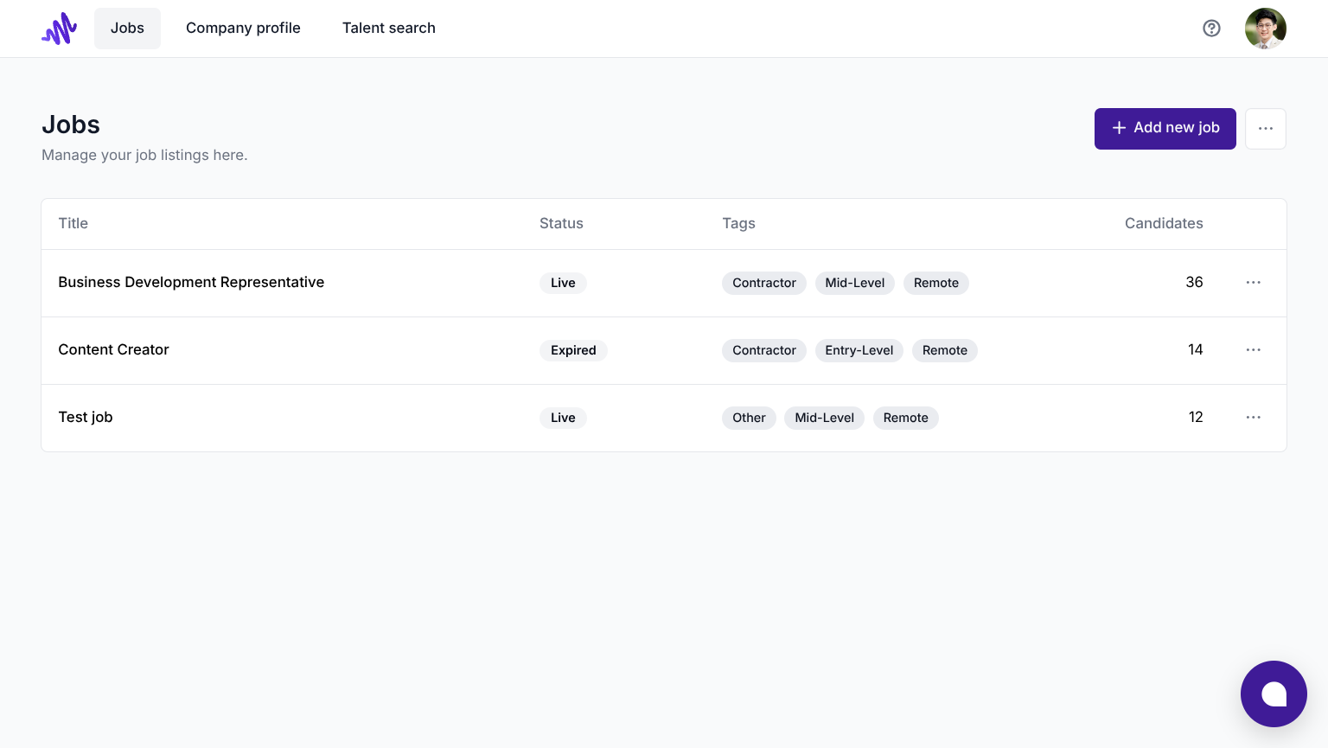Click candidate count 36

[1194, 283]
